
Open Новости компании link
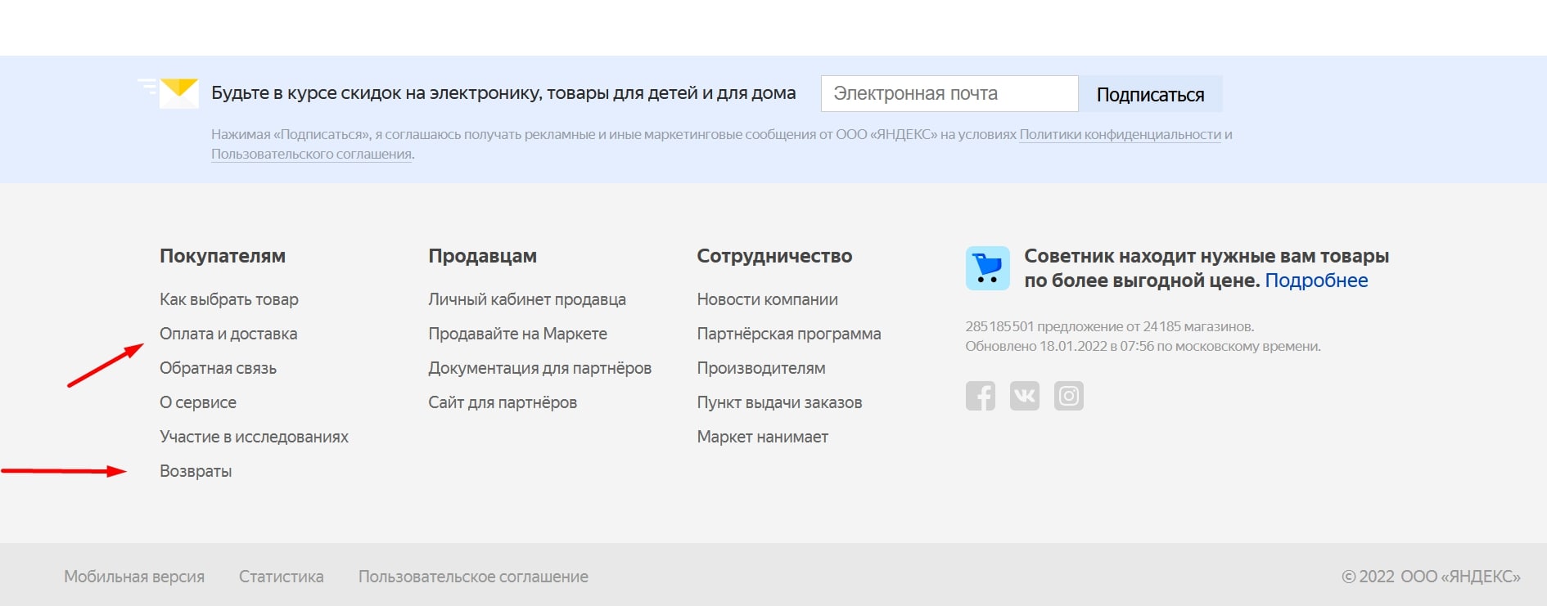pyautogui.click(x=767, y=299)
